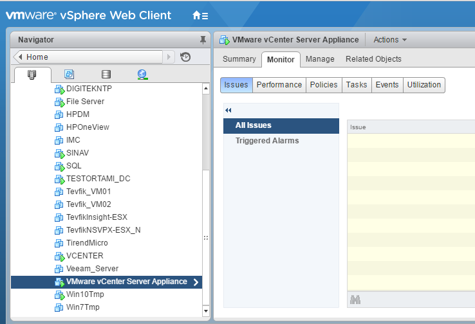Image resolution: width=475 pixels, height=324 pixels.
Task: Click the Veeam_Server name in the tree
Action: click(x=93, y=269)
